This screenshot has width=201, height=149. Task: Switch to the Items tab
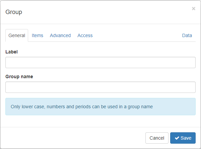tap(38, 35)
